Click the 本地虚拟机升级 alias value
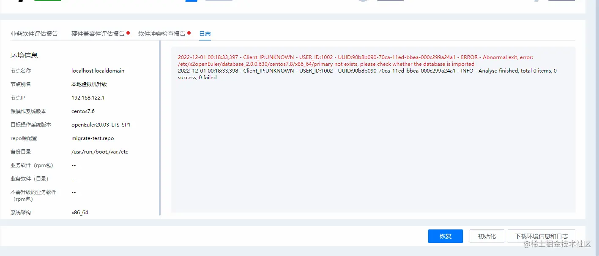 (x=89, y=84)
